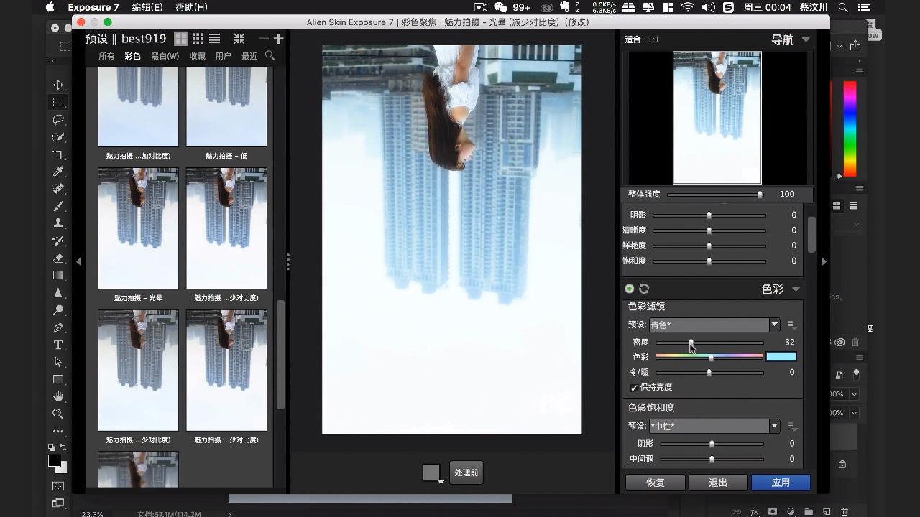Collapse the 色彩 panel disclosure arrow
This screenshot has width=920, height=517.
coord(796,289)
